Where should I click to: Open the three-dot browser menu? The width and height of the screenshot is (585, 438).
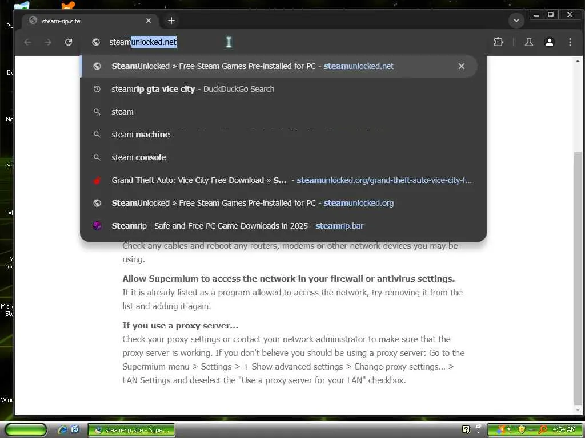tap(570, 42)
